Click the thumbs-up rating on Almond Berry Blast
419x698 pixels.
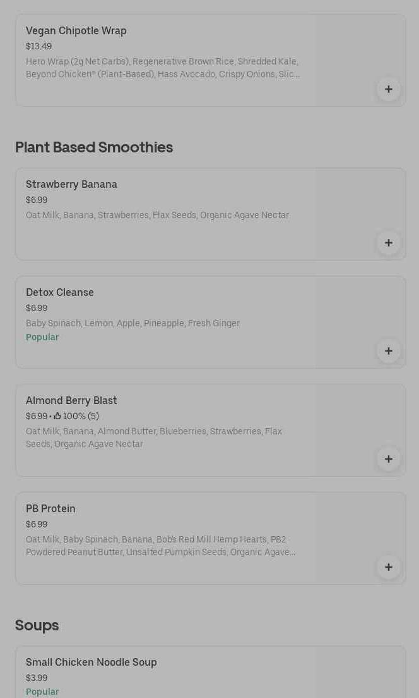76,416
